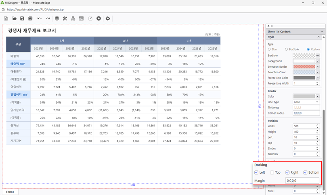This screenshot has height=195, width=327.
Task: Open the Line Type dropdown
Action: pos(317,102)
